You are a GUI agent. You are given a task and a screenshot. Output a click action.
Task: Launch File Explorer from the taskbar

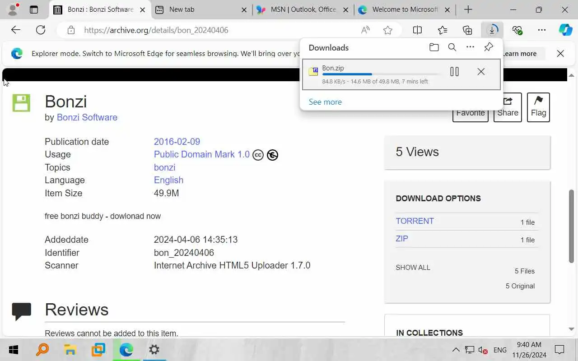pyautogui.click(x=70, y=350)
